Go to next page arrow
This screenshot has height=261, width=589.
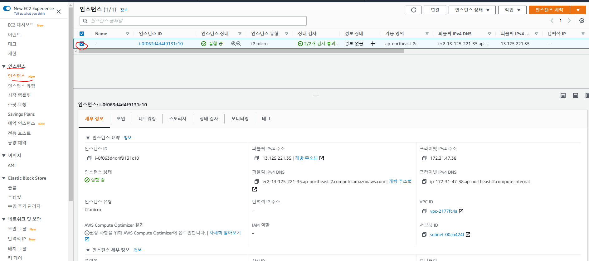tap(569, 21)
